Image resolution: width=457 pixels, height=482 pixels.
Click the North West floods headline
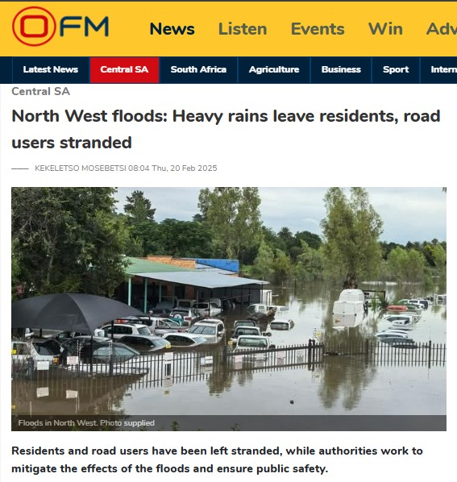[x=226, y=129]
